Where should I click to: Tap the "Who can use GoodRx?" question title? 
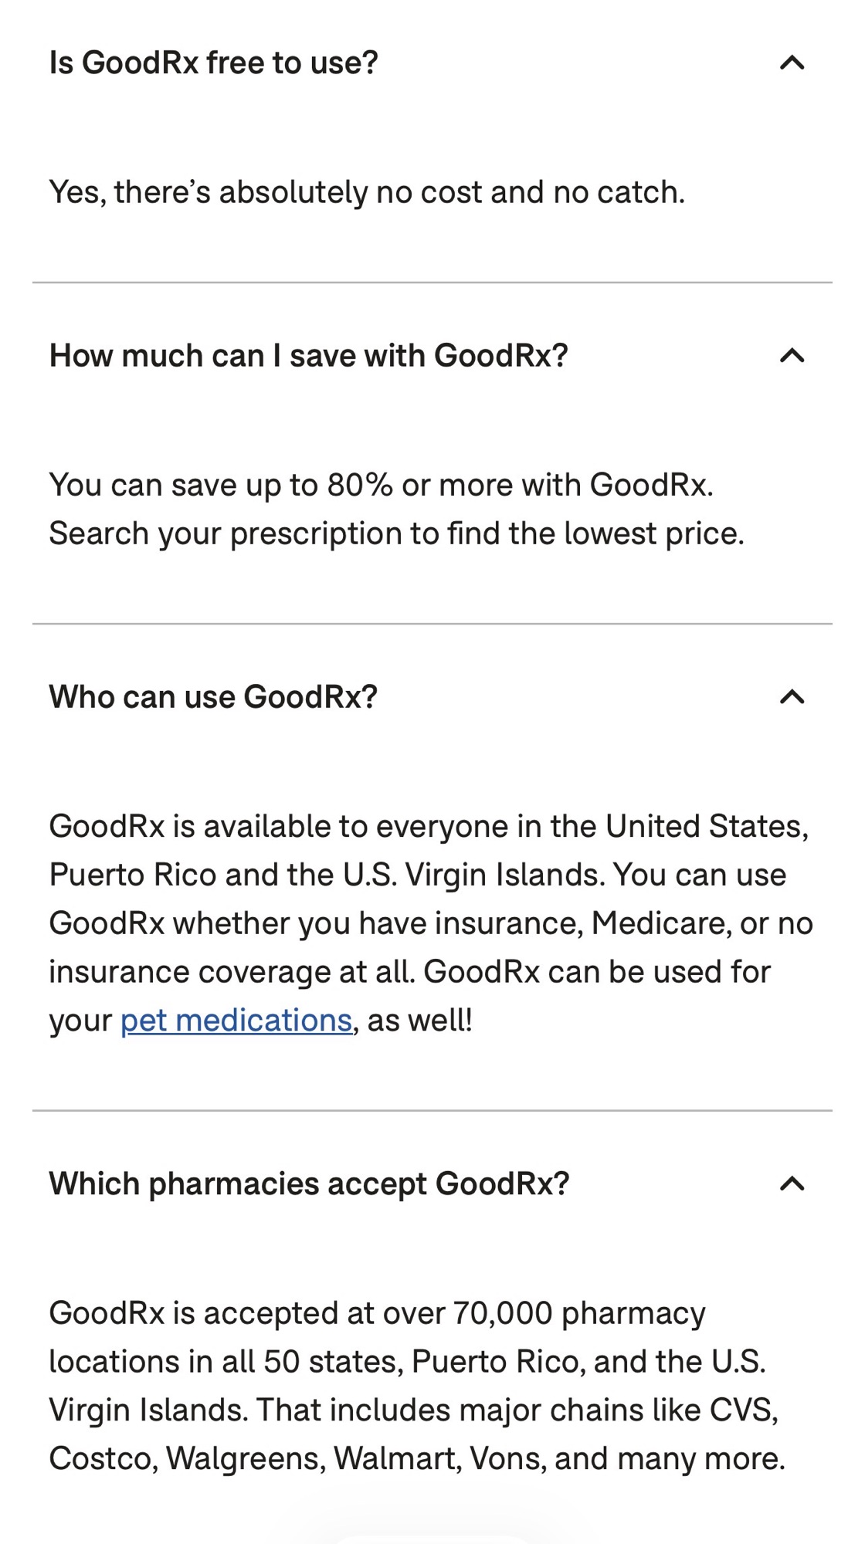[x=213, y=697]
